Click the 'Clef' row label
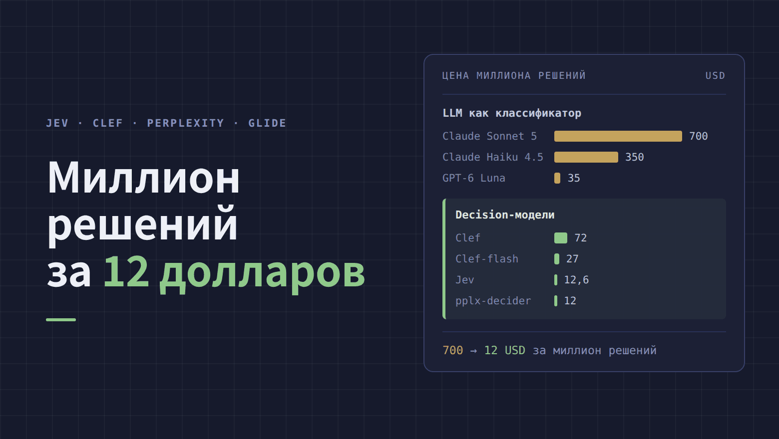The height and width of the screenshot is (439, 779). coord(468,238)
